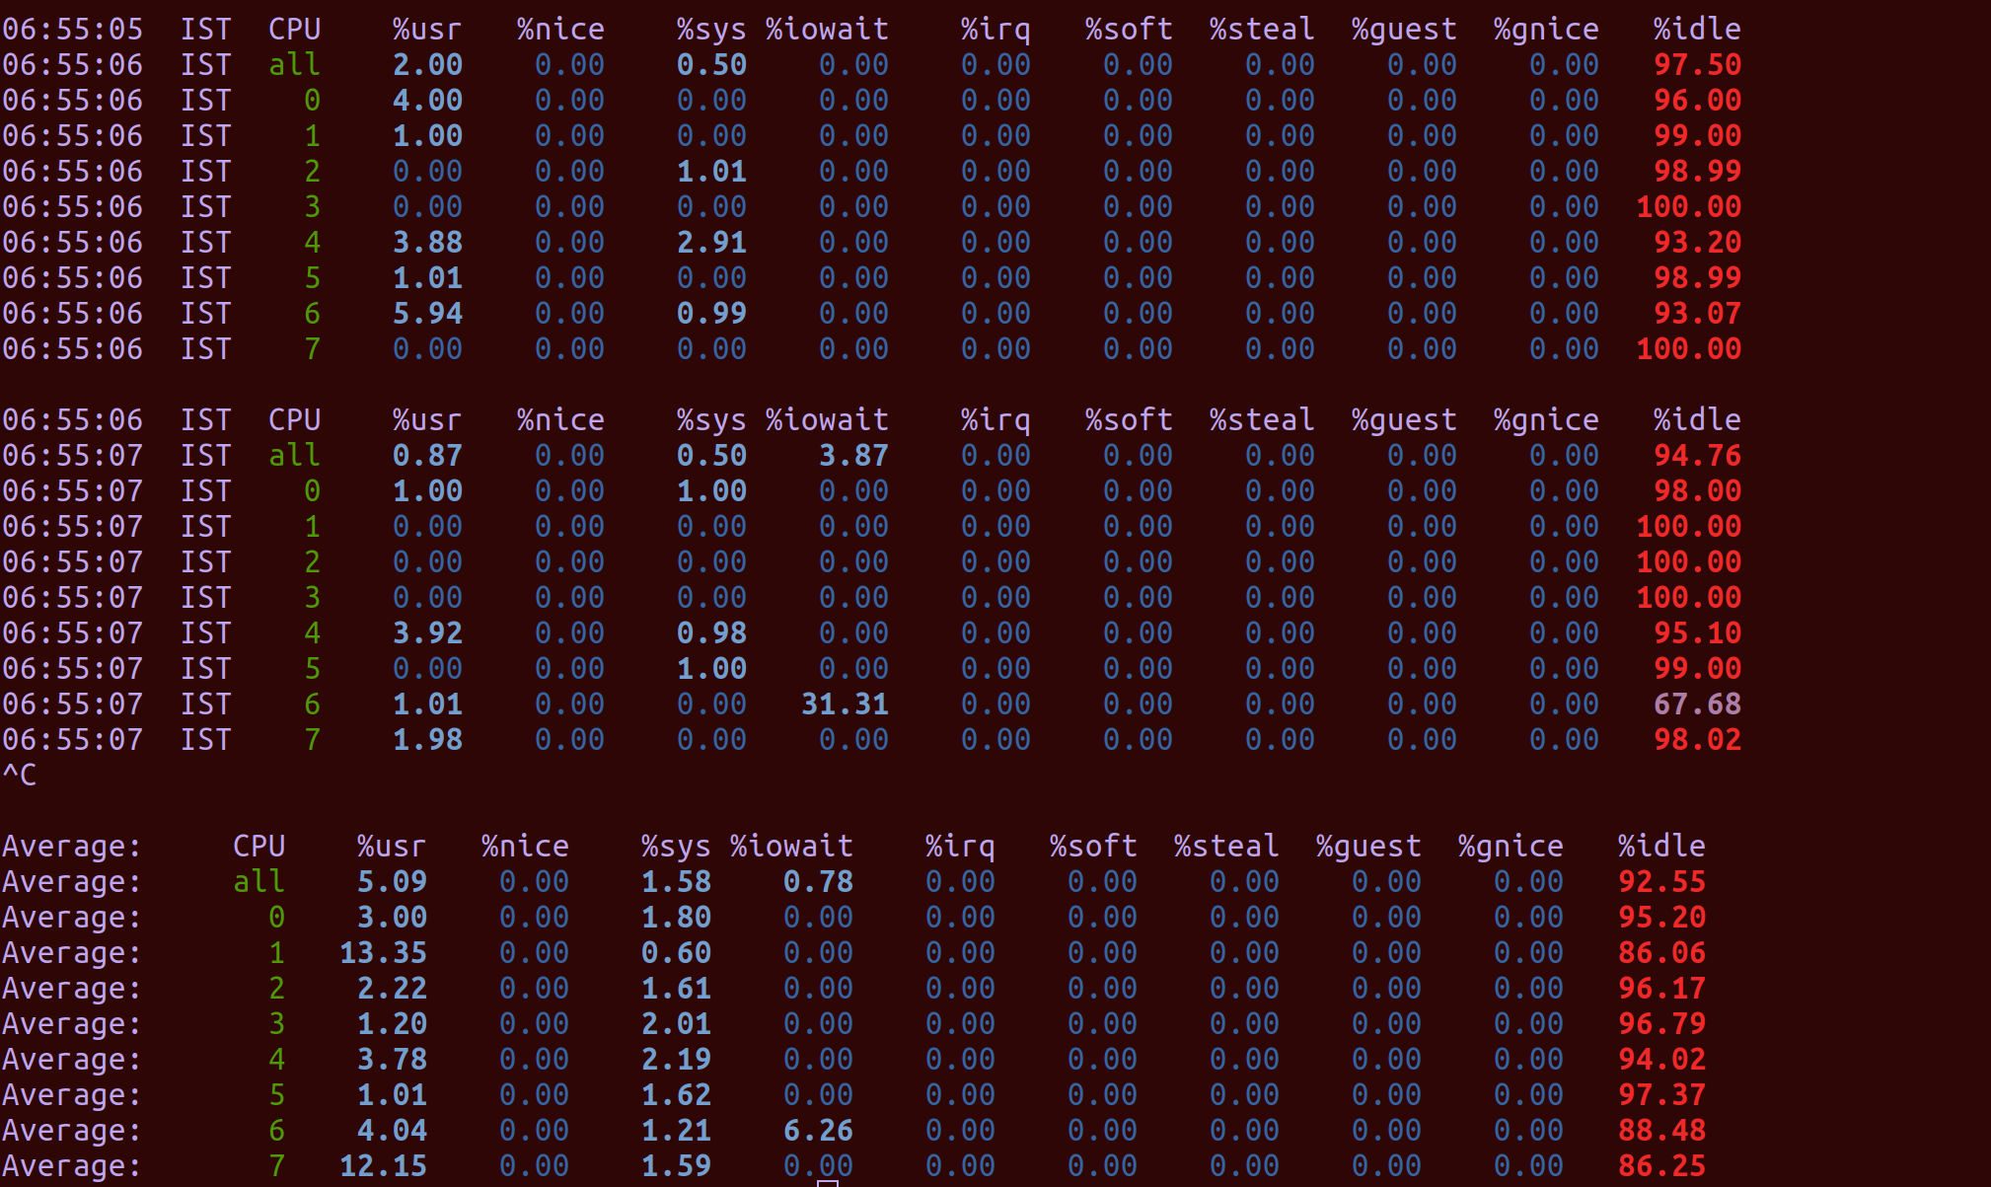Click the 93.20 idle value

[x=1697, y=243]
